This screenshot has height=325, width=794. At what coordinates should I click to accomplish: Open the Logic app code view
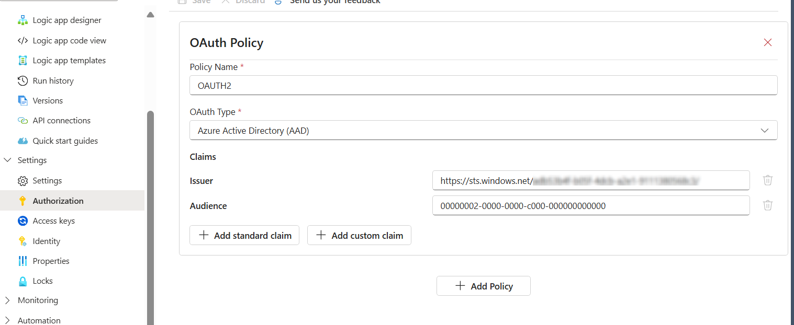click(x=69, y=40)
